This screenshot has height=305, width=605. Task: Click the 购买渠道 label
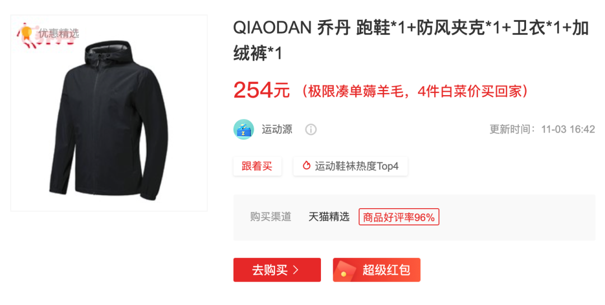pyautogui.click(x=271, y=217)
